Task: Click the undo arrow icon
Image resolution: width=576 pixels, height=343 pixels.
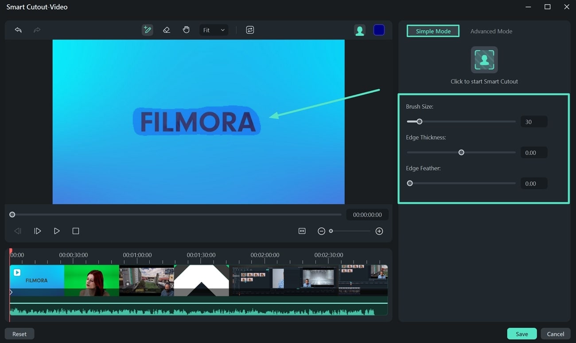Action: point(18,30)
